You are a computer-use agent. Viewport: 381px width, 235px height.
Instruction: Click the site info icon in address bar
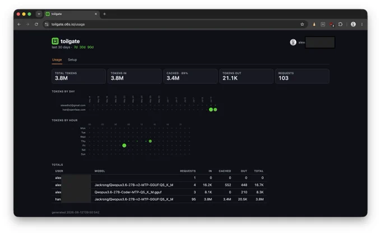coord(47,24)
